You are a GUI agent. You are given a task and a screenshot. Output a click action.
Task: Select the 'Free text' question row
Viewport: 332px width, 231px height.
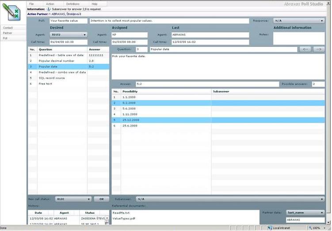[x=69, y=84]
